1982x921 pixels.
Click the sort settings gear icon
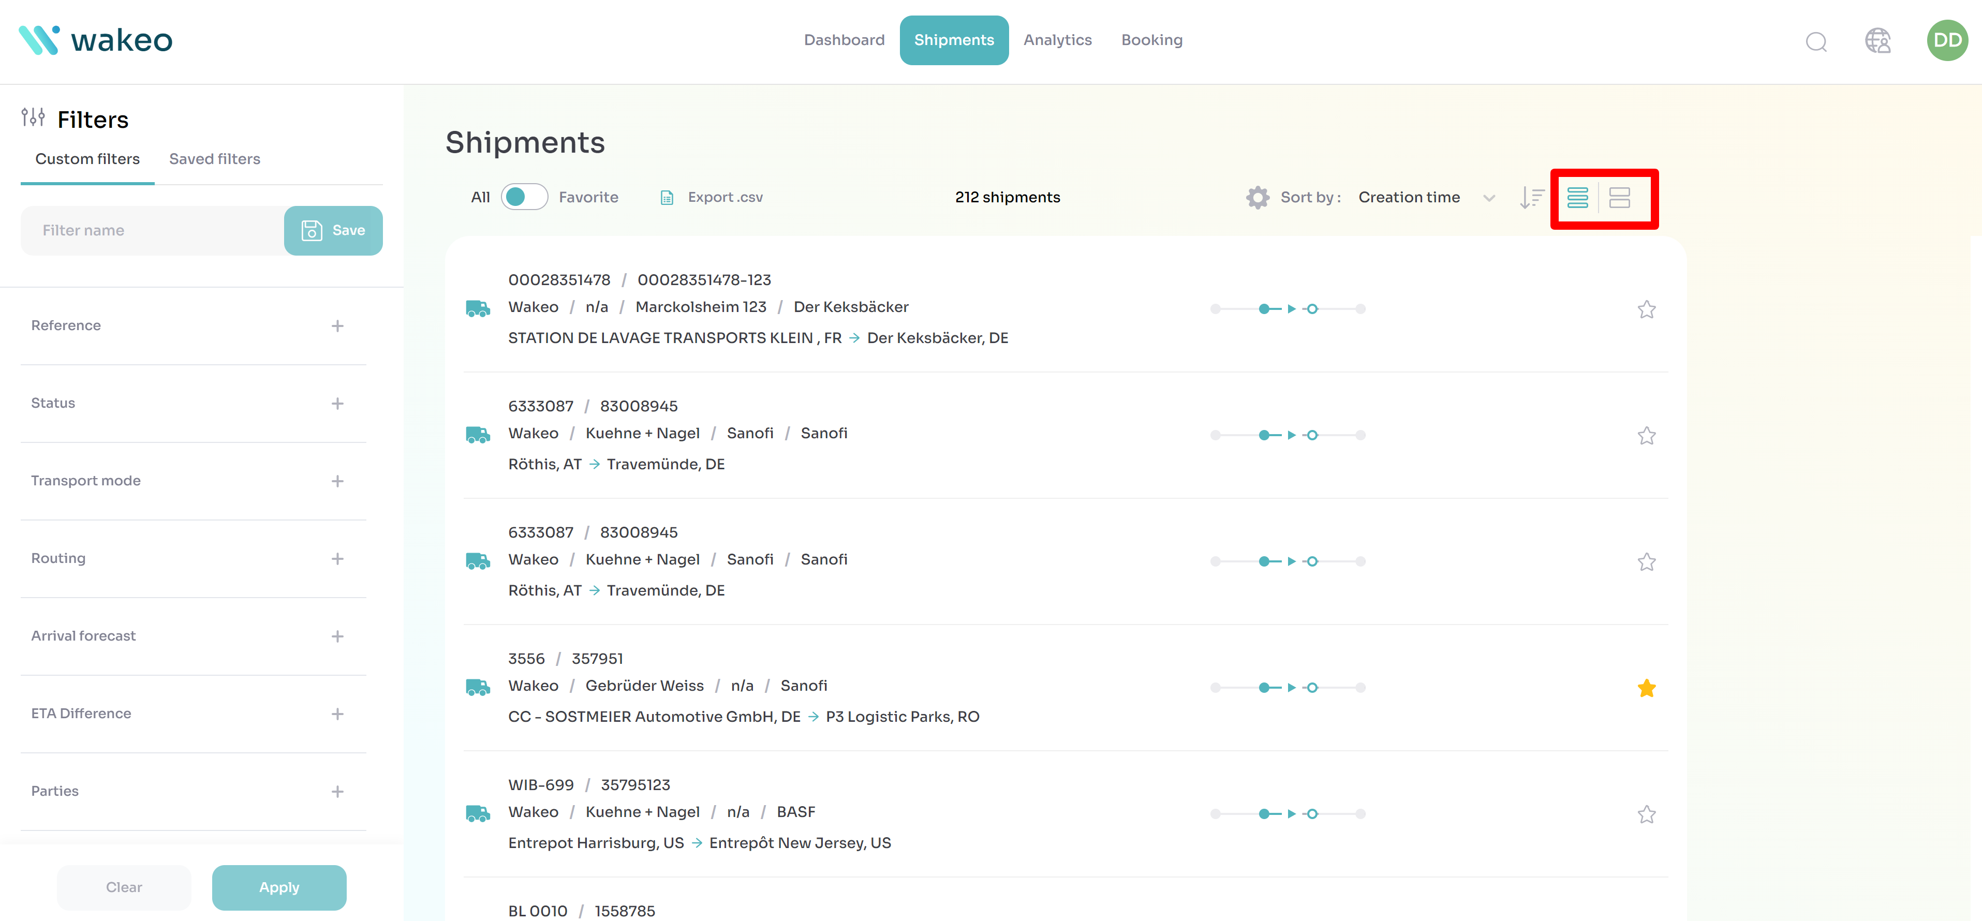tap(1257, 198)
